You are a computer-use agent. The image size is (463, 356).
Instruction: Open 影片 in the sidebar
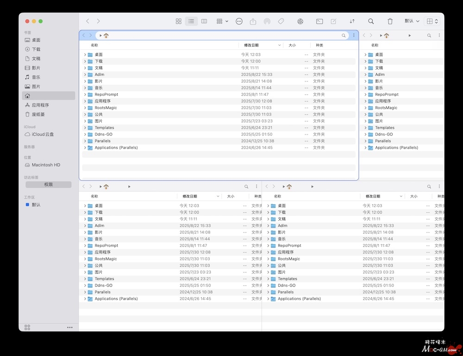49,68
